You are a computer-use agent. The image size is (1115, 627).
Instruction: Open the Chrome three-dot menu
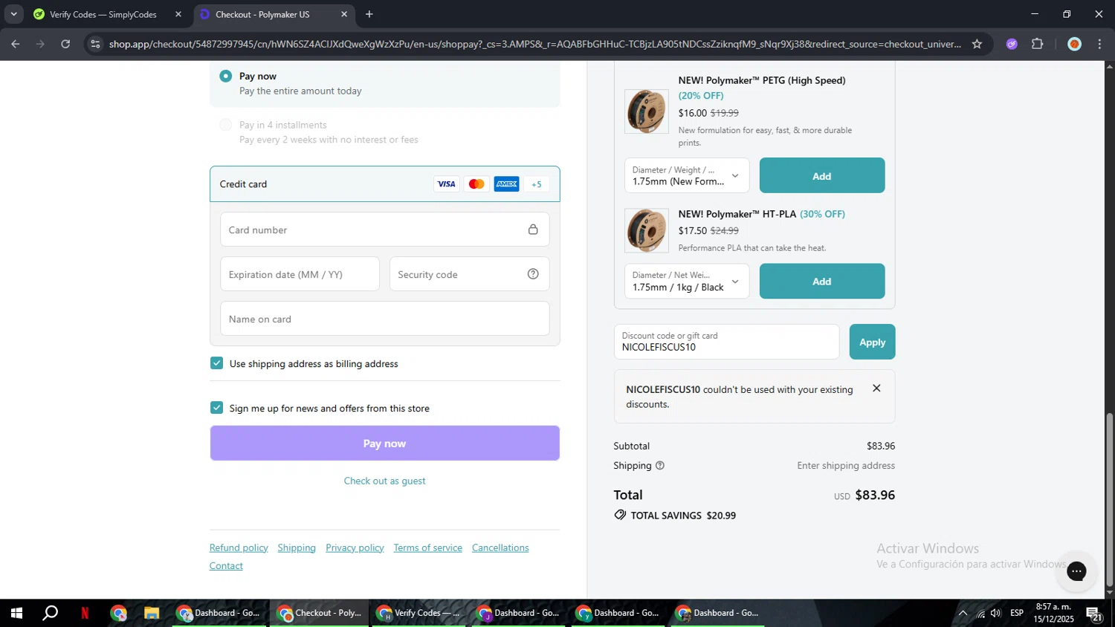click(x=1099, y=44)
